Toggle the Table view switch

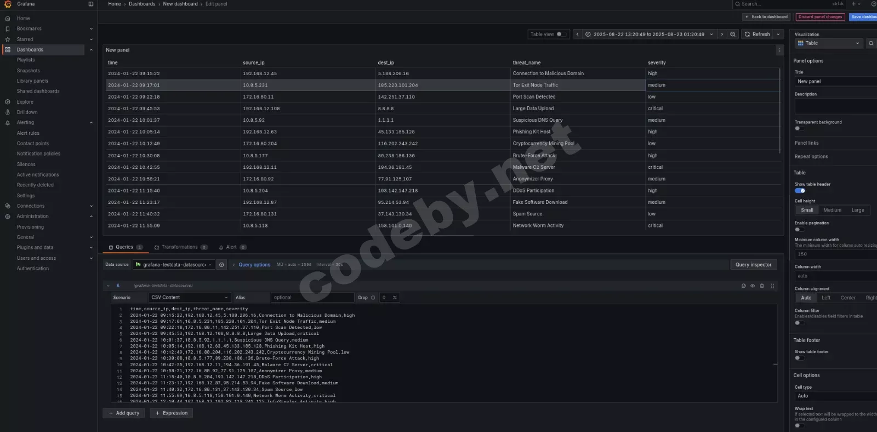[x=561, y=34]
